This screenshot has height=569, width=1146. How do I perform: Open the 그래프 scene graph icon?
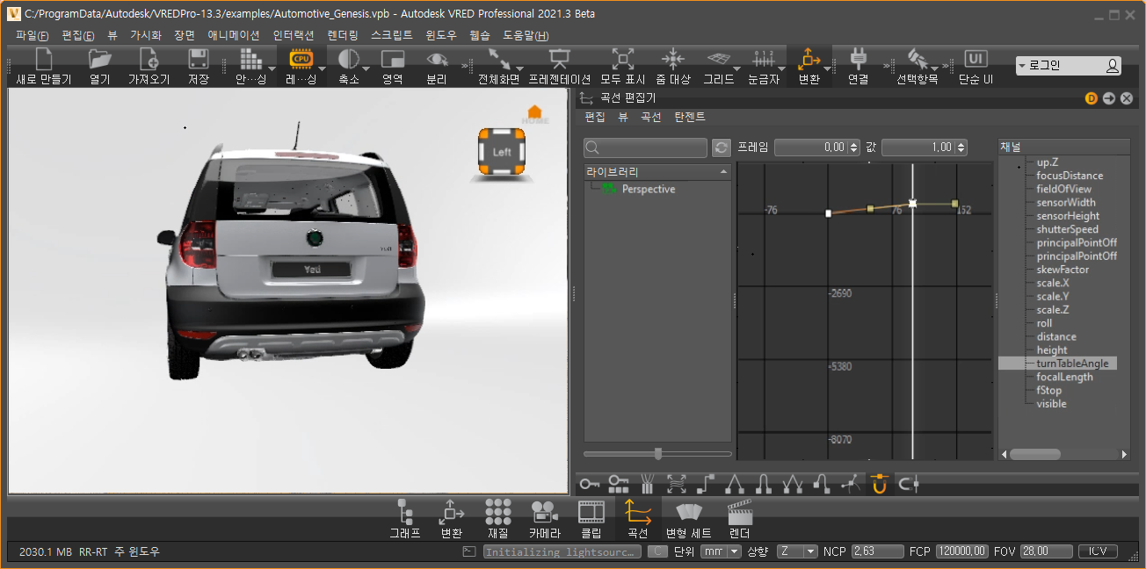404,512
